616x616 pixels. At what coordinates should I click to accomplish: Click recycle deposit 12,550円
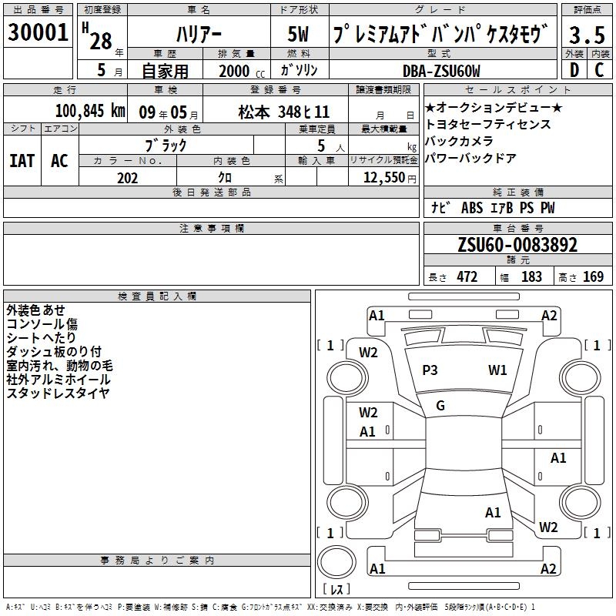tap(390, 178)
